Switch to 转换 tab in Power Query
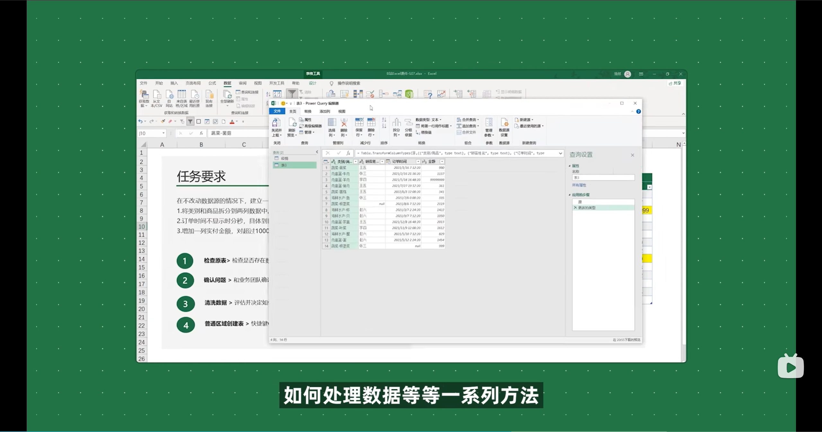The height and width of the screenshot is (432, 822). click(308, 111)
